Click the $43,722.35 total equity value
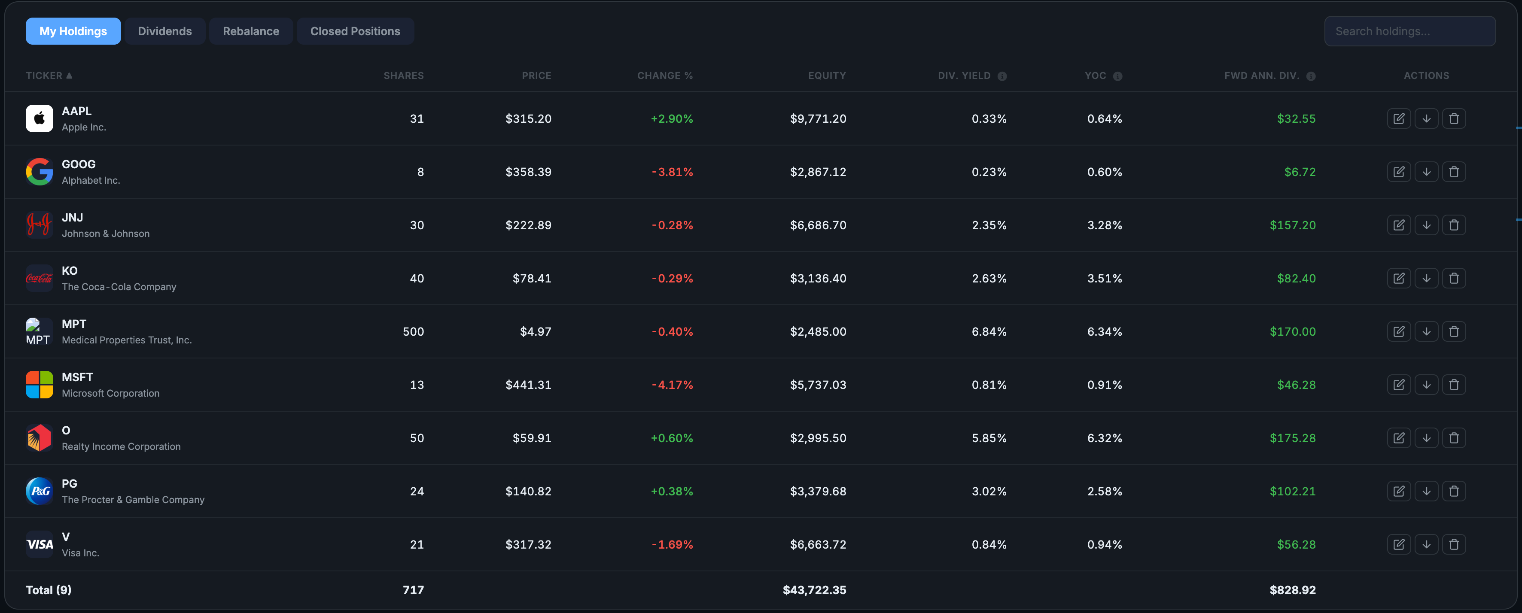This screenshot has width=1522, height=613. pyautogui.click(x=814, y=590)
